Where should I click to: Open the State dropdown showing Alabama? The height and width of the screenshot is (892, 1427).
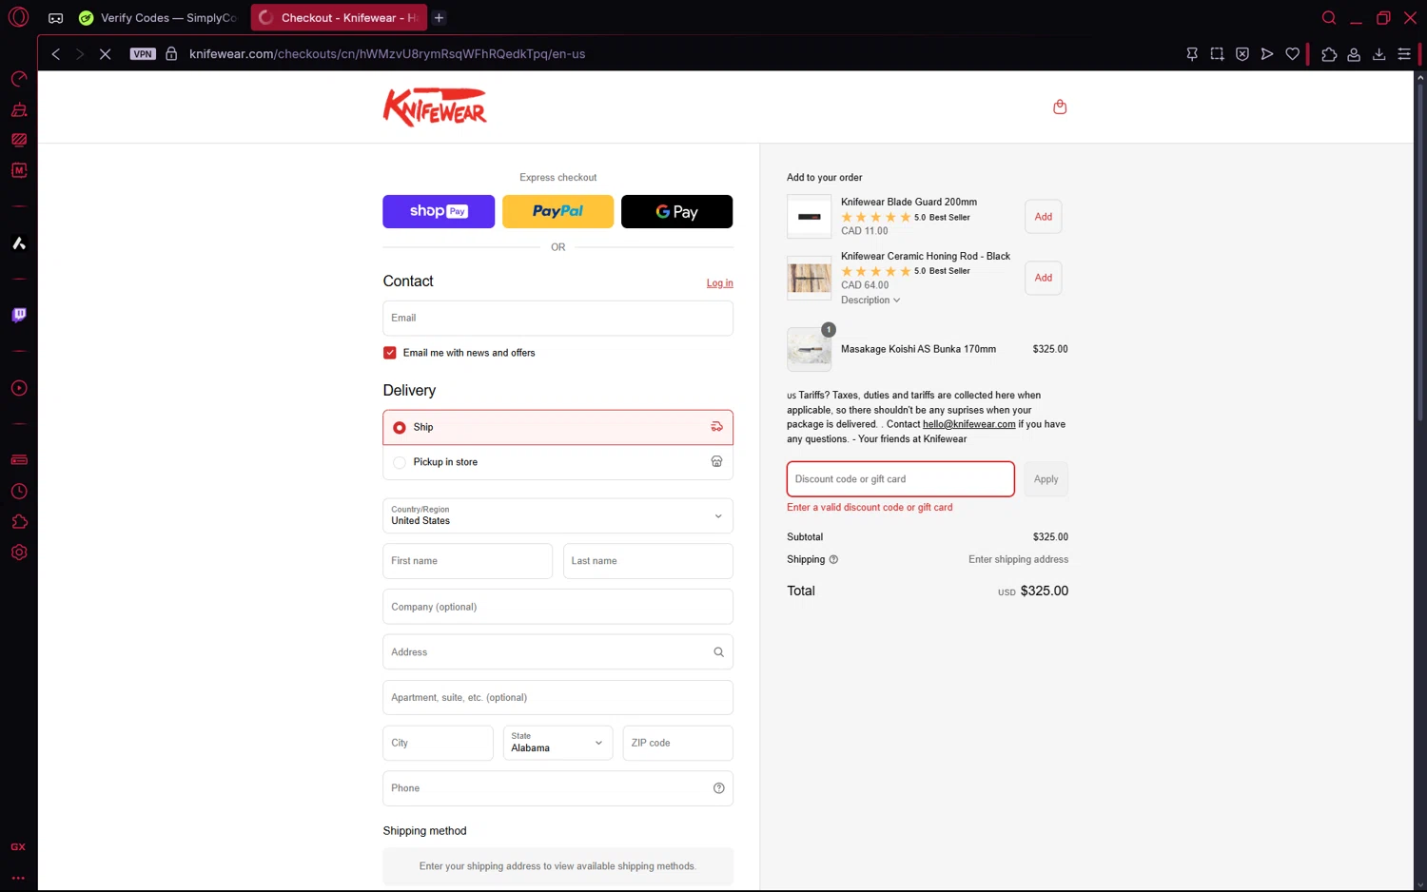coord(557,743)
